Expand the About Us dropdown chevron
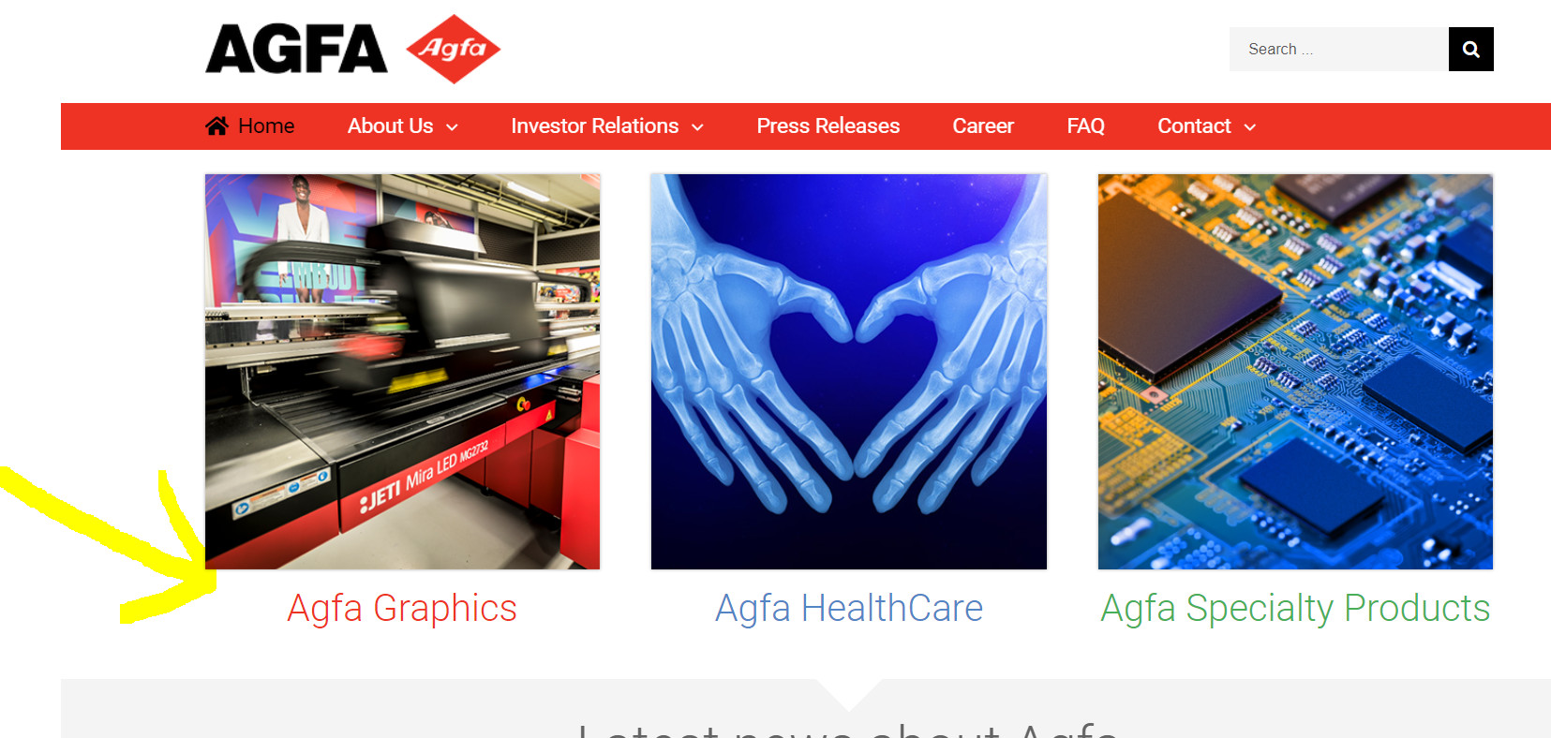 click(452, 127)
